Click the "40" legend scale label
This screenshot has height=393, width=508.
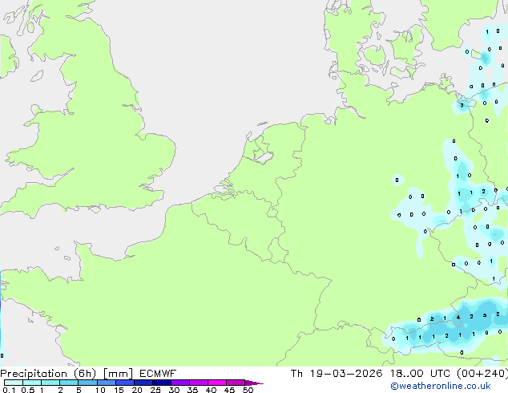click(211, 390)
